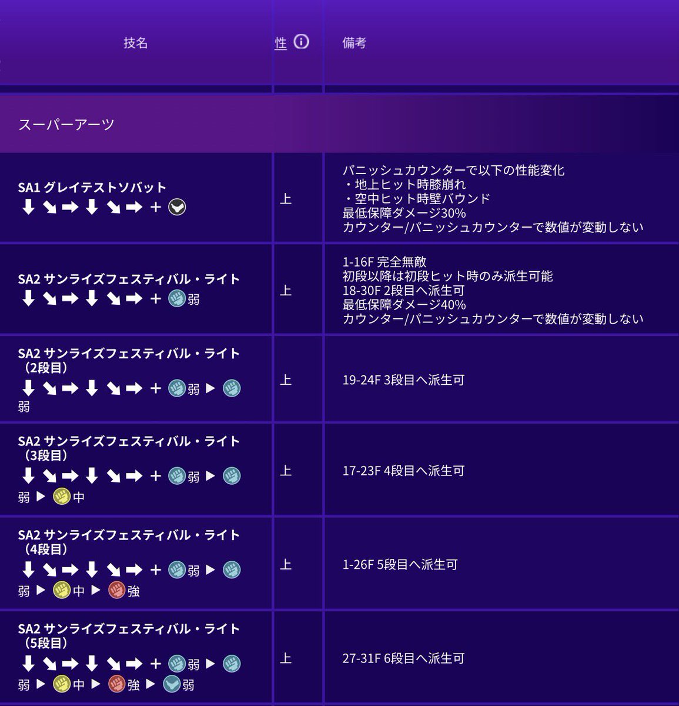The width and height of the screenshot is (679, 706).
Task: Click the remark 17-23F 4段目へ派生可
Action: 403,471
